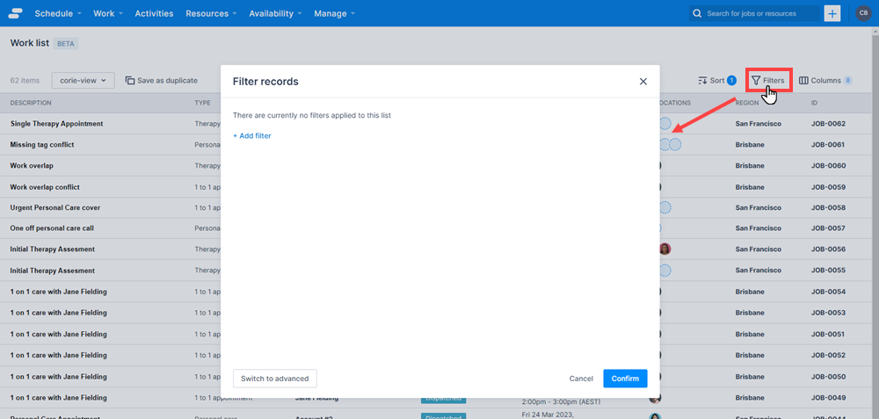Click resource avatar in JOB-0056 row
Image resolution: width=879 pixels, height=419 pixels.
(665, 249)
